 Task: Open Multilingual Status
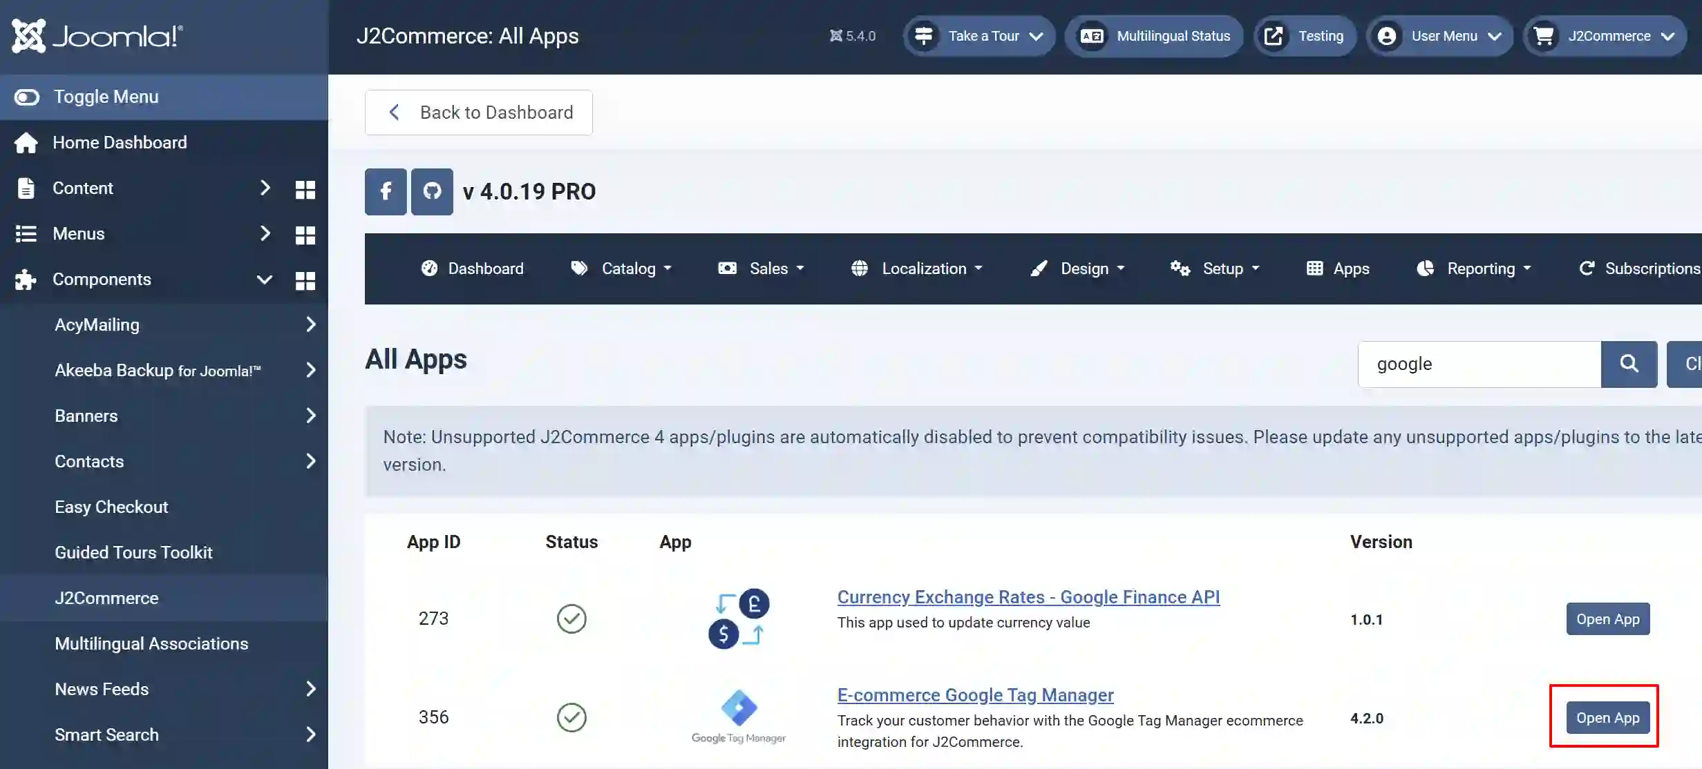(1154, 36)
